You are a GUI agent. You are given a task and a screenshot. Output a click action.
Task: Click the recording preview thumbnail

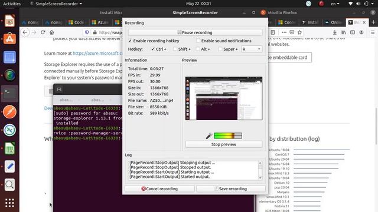[x=224, y=98]
